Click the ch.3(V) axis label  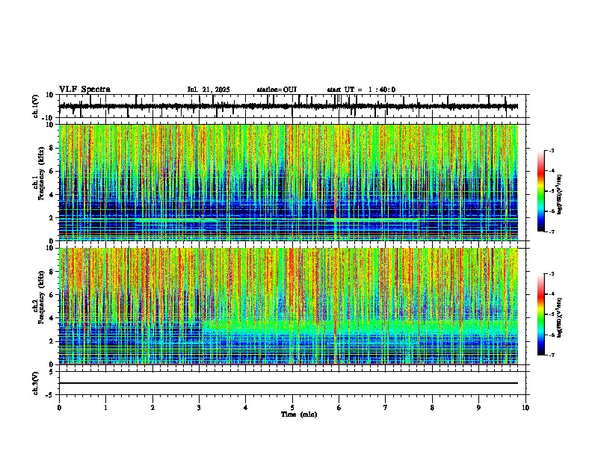click(36, 384)
